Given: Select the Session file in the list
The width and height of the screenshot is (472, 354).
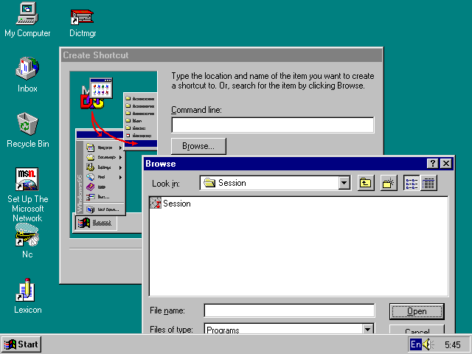Looking at the screenshot, I should click(x=170, y=204).
